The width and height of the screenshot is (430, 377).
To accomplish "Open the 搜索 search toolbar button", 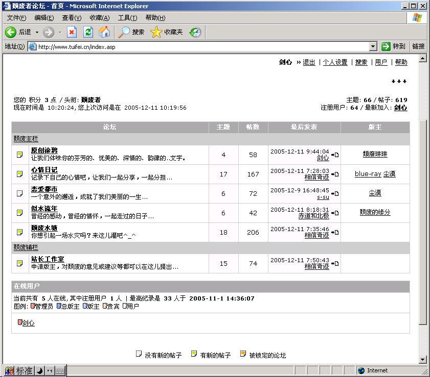I will pos(131,32).
